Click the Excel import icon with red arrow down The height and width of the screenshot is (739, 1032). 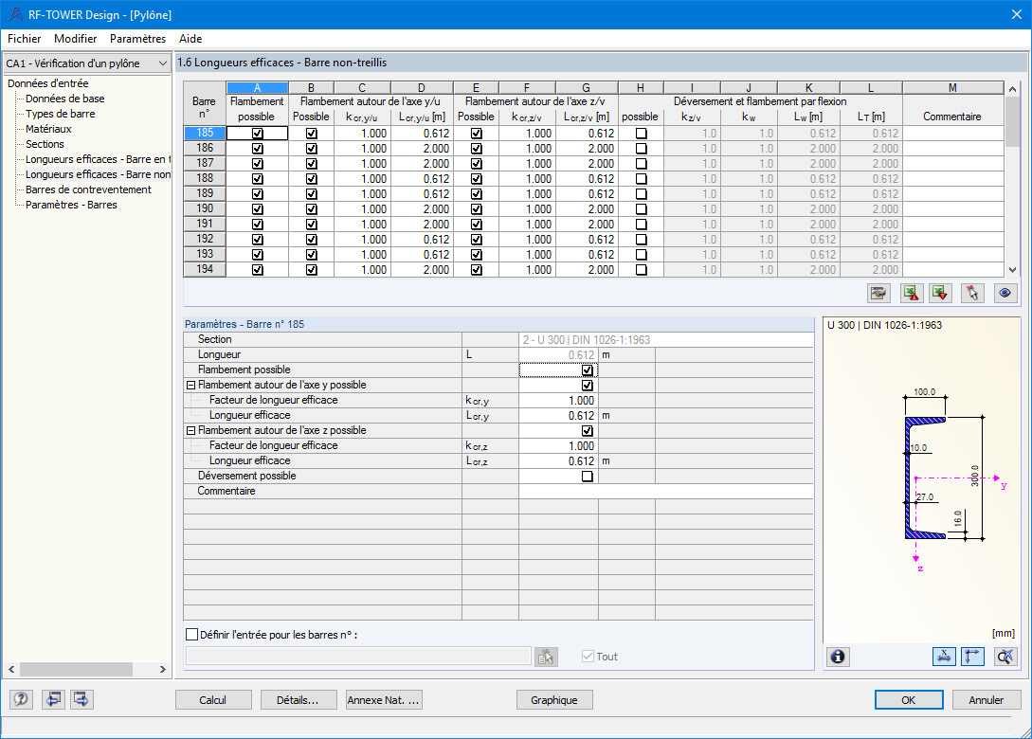[940, 294]
